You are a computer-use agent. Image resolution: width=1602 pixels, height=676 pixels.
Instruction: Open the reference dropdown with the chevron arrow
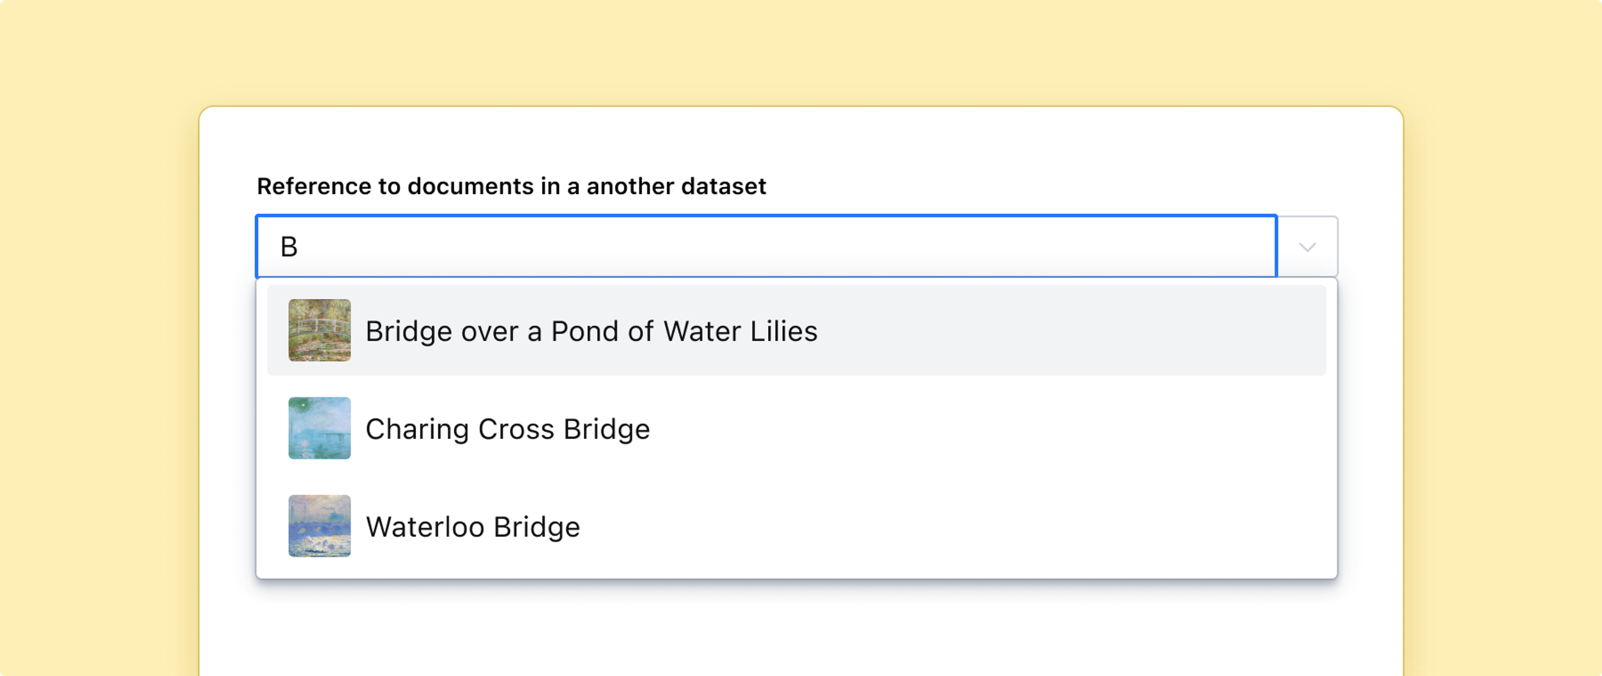point(1307,246)
